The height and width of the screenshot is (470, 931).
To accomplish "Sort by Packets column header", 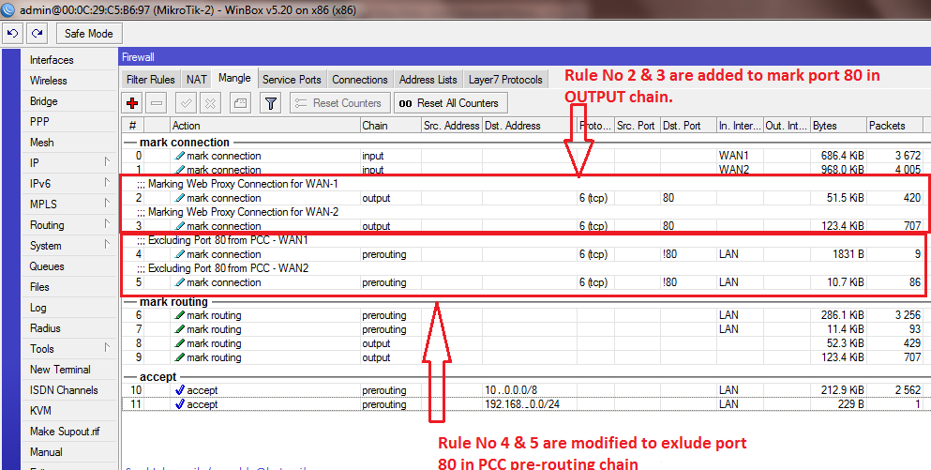I will [x=894, y=126].
